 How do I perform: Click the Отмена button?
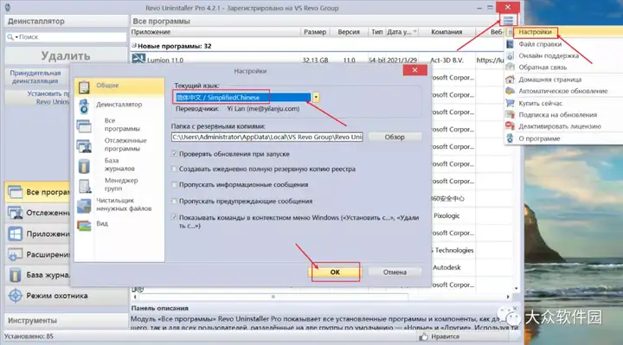pyautogui.click(x=395, y=272)
